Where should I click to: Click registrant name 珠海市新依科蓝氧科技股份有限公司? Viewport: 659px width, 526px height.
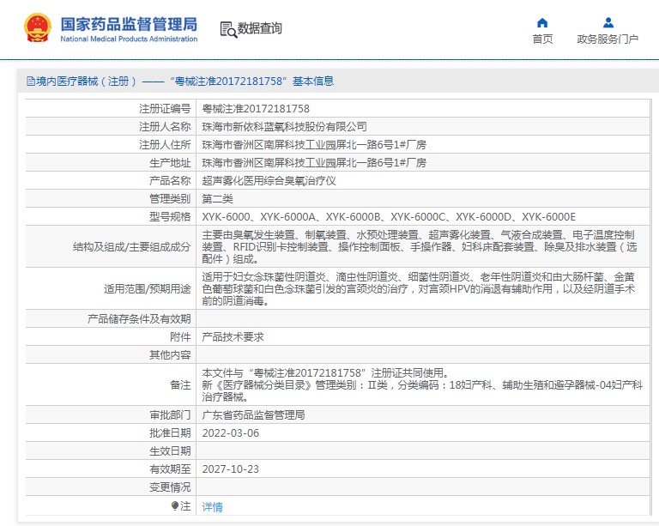(x=284, y=127)
